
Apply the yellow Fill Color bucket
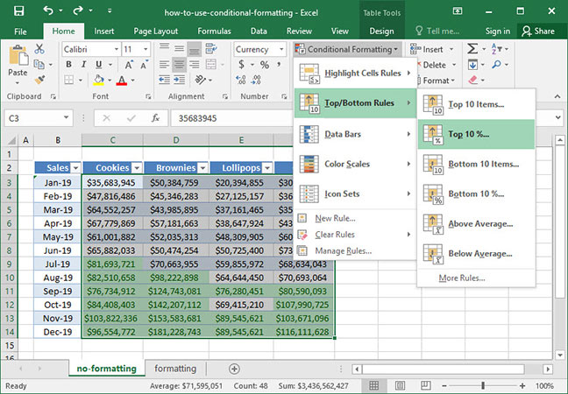[98, 80]
